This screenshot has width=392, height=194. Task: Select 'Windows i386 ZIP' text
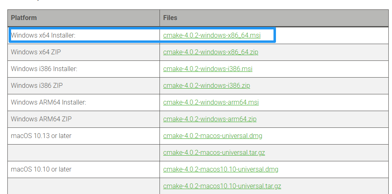point(37,85)
